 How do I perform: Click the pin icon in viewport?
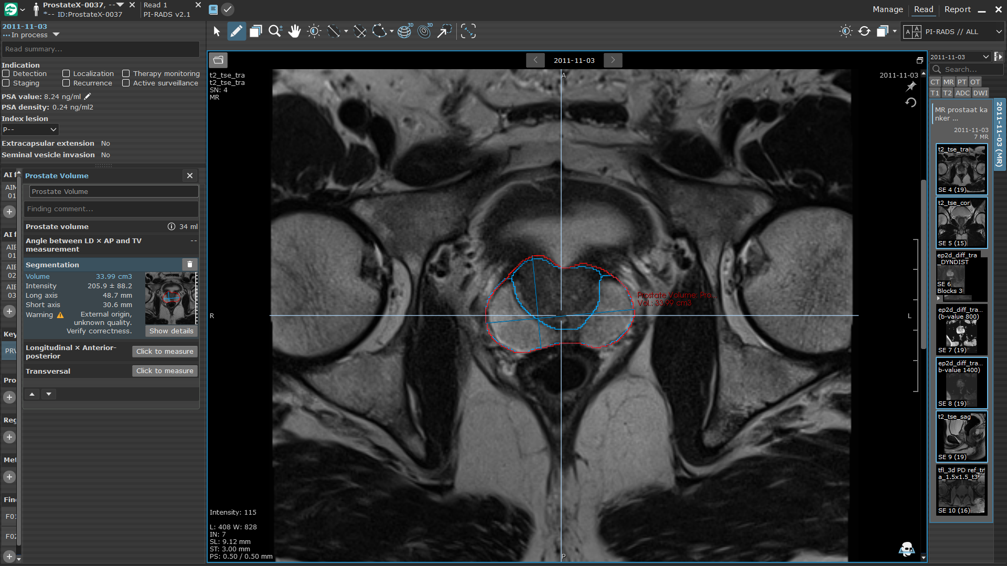click(911, 86)
